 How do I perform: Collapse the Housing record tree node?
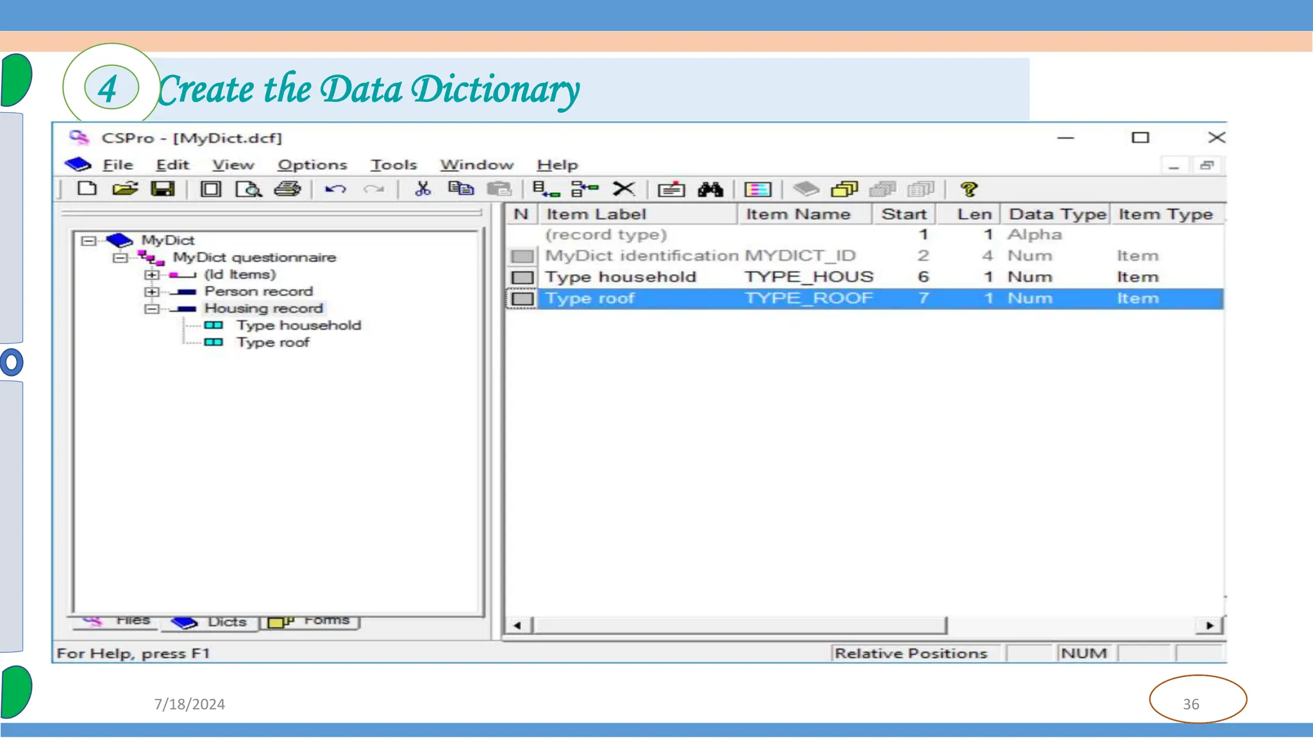coord(151,309)
